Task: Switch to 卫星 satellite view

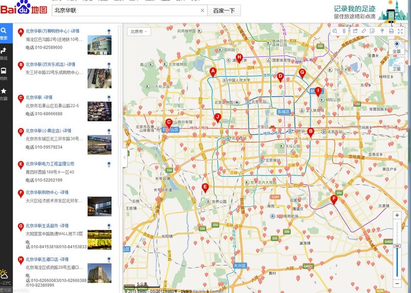Action: (397, 65)
